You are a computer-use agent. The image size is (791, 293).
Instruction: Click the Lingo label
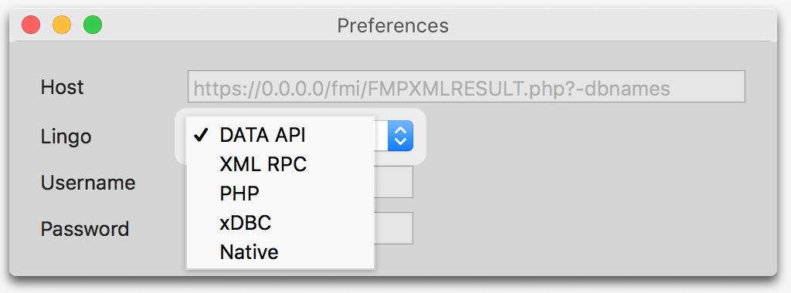click(x=66, y=136)
